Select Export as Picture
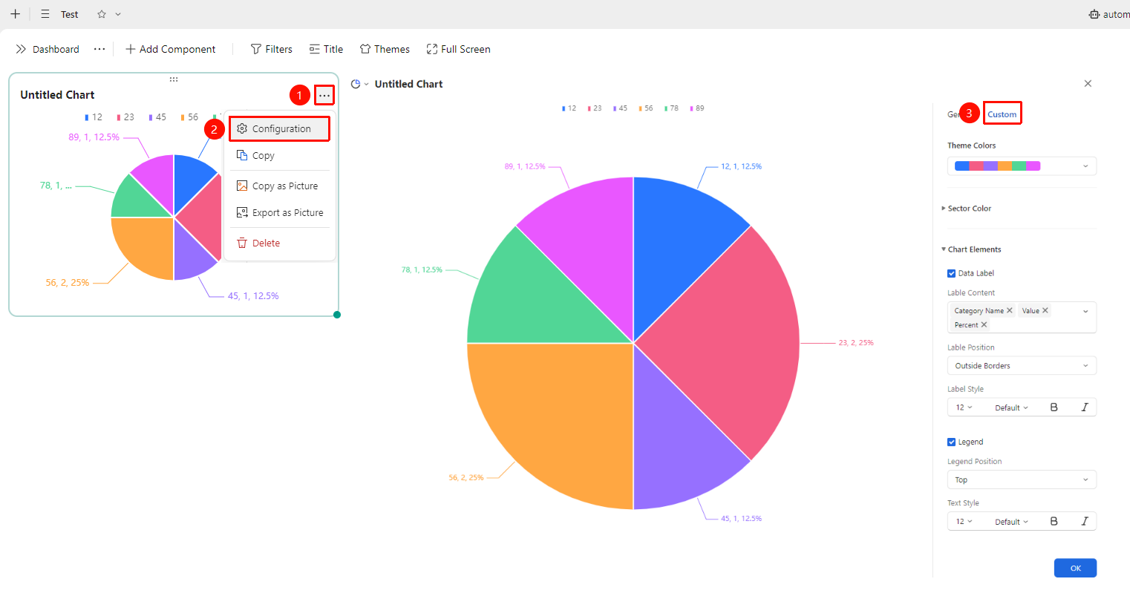Screen dimensions: 1130x599 (x=279, y=212)
